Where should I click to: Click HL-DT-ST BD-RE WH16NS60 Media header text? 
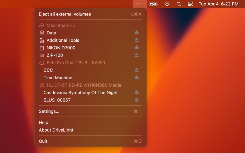pyautogui.click(x=84, y=85)
